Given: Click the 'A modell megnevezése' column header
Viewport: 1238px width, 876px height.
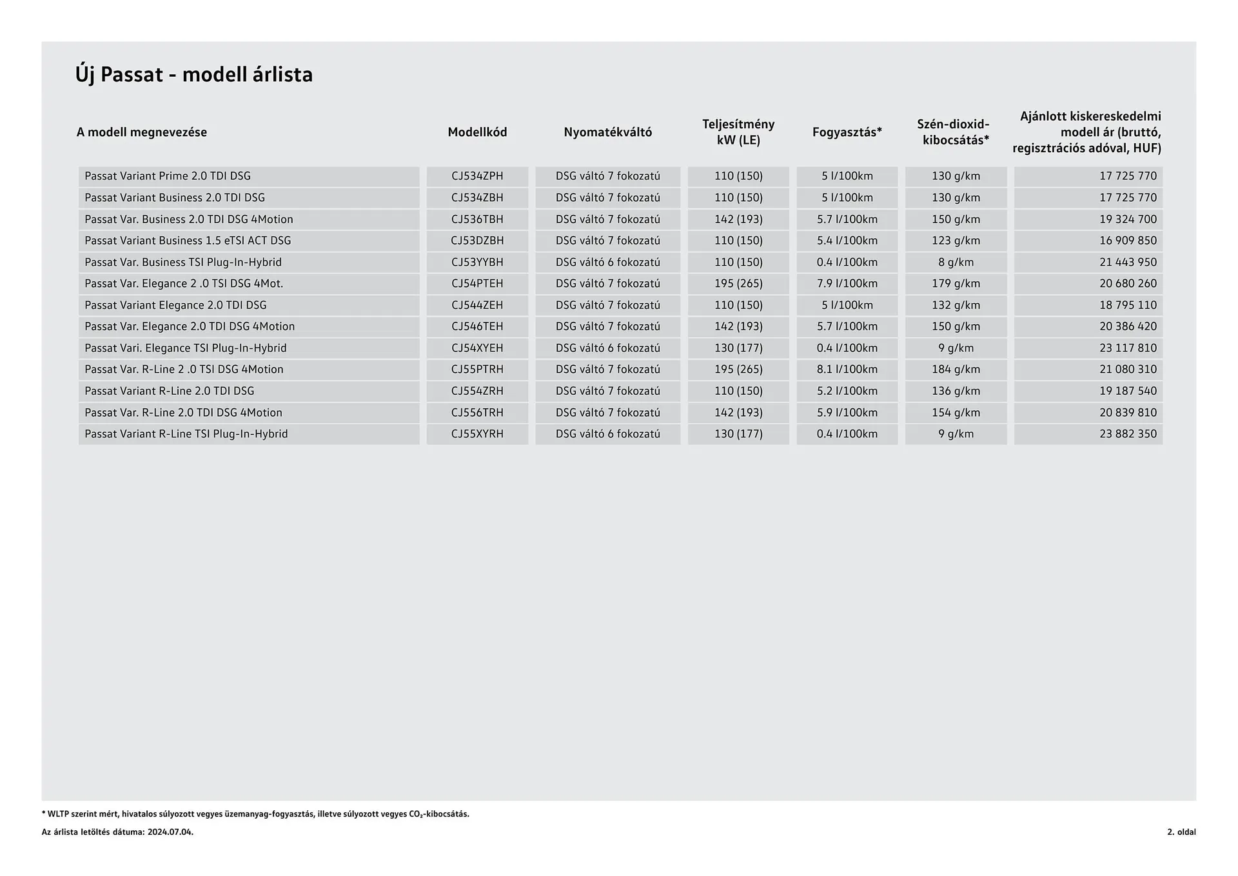Looking at the screenshot, I should 141,132.
